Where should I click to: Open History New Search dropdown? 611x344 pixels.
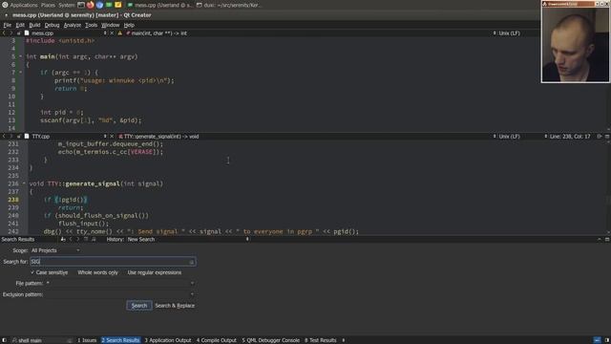(188, 239)
